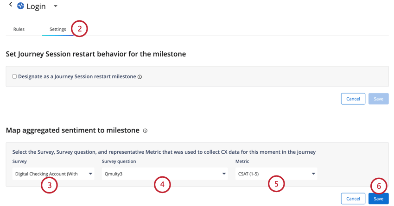Open the Metric dropdown showing CSAT (1-5)
This screenshot has width=394, height=206.
[276, 174]
